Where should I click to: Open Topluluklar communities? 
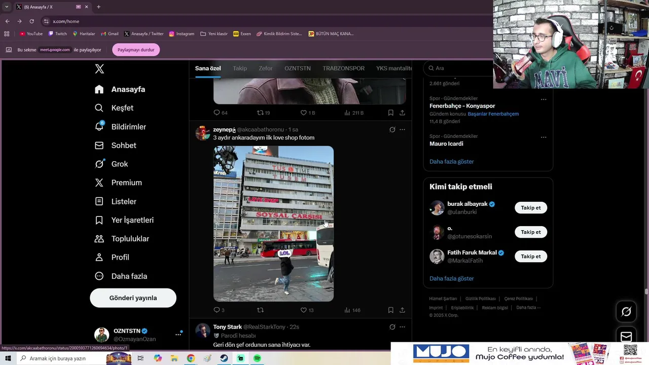(x=122, y=239)
